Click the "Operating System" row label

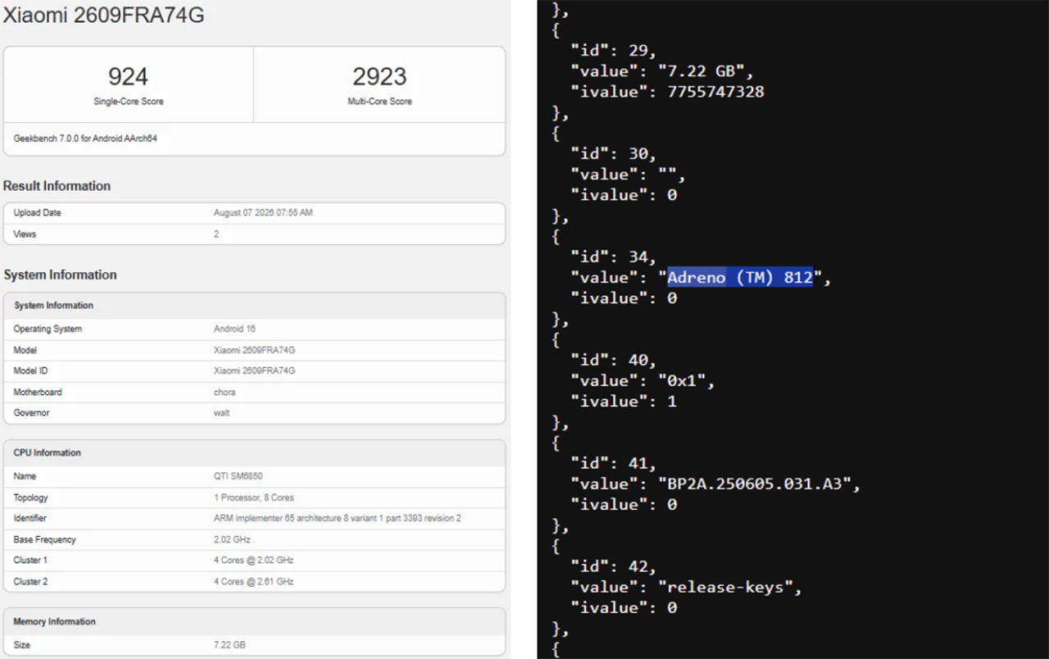coord(48,329)
